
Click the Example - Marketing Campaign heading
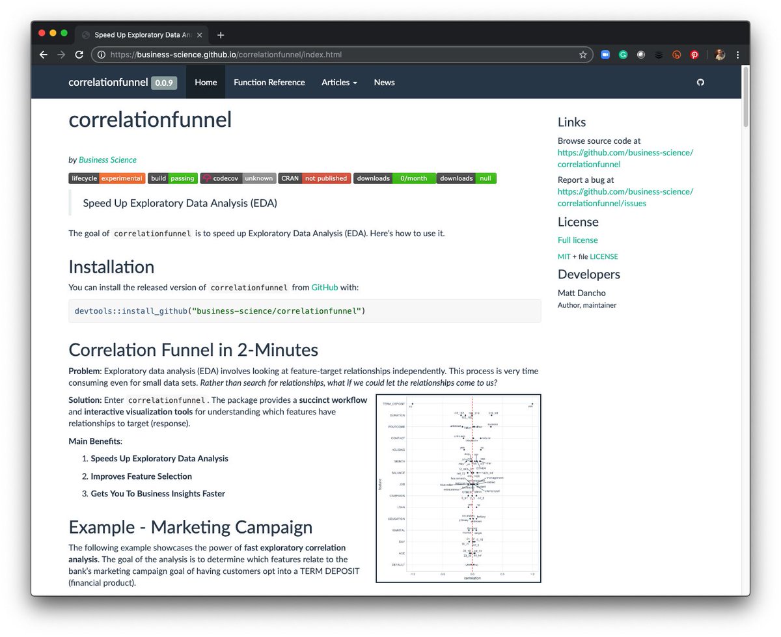coord(191,527)
